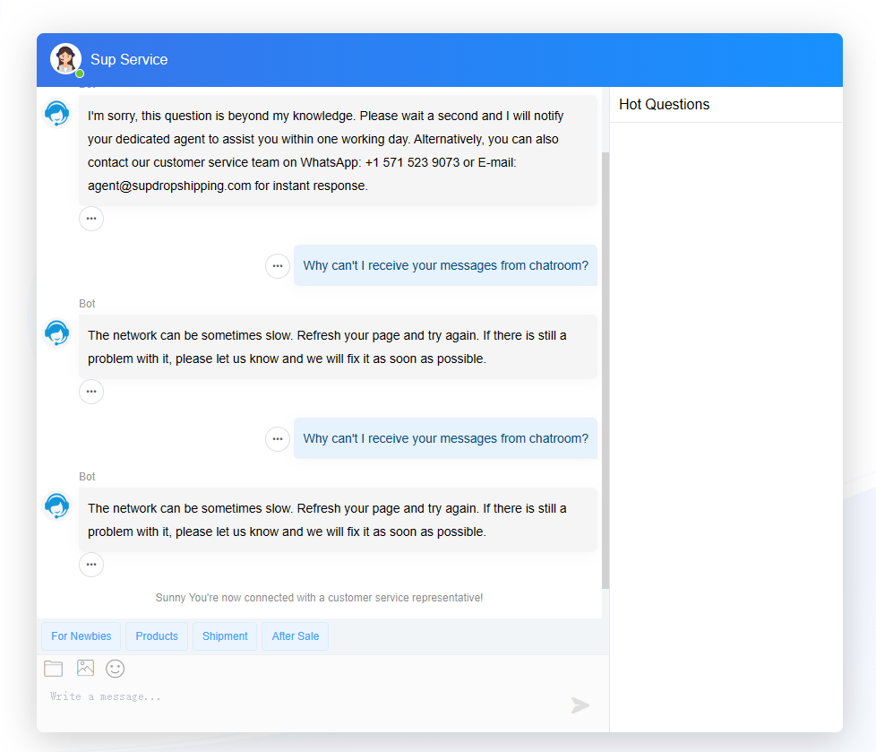This screenshot has width=876, height=752.
Task: Open options under the 'beyond my knowledge' message
Action: [x=91, y=219]
